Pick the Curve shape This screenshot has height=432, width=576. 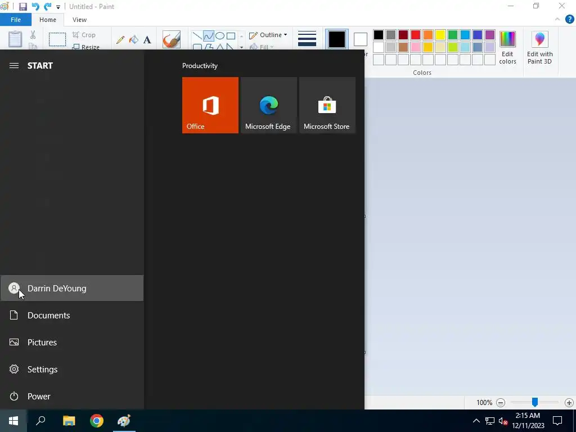[x=208, y=35]
